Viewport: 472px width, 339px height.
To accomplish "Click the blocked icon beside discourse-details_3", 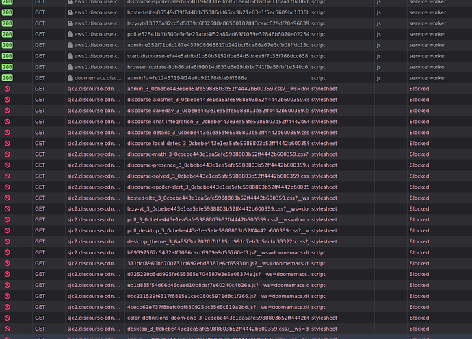I will 8,133.
